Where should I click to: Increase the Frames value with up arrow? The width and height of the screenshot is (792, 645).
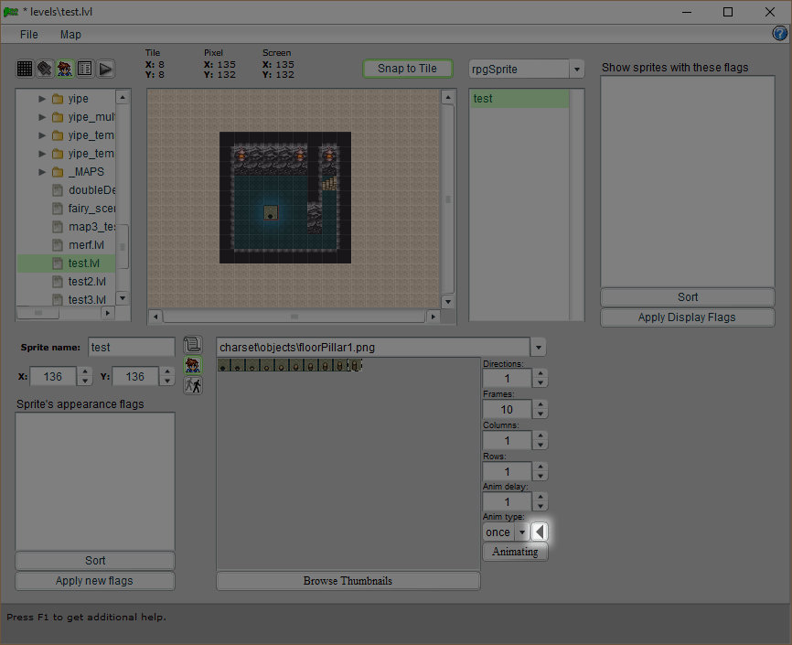click(x=540, y=404)
